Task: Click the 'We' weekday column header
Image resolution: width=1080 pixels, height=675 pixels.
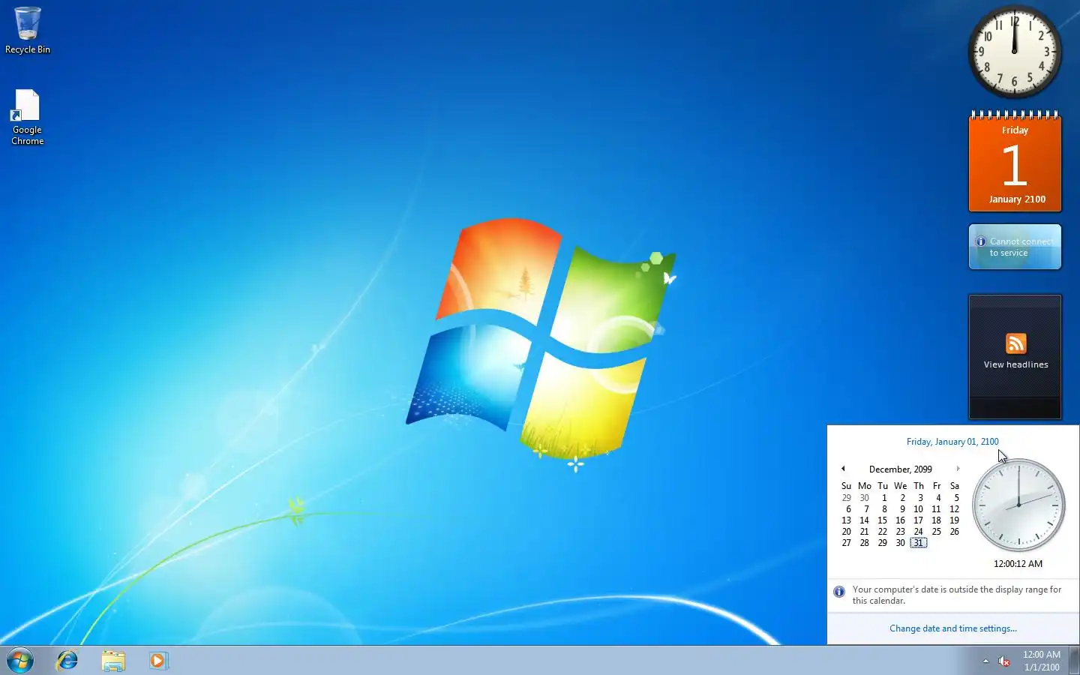Action: coord(900,486)
